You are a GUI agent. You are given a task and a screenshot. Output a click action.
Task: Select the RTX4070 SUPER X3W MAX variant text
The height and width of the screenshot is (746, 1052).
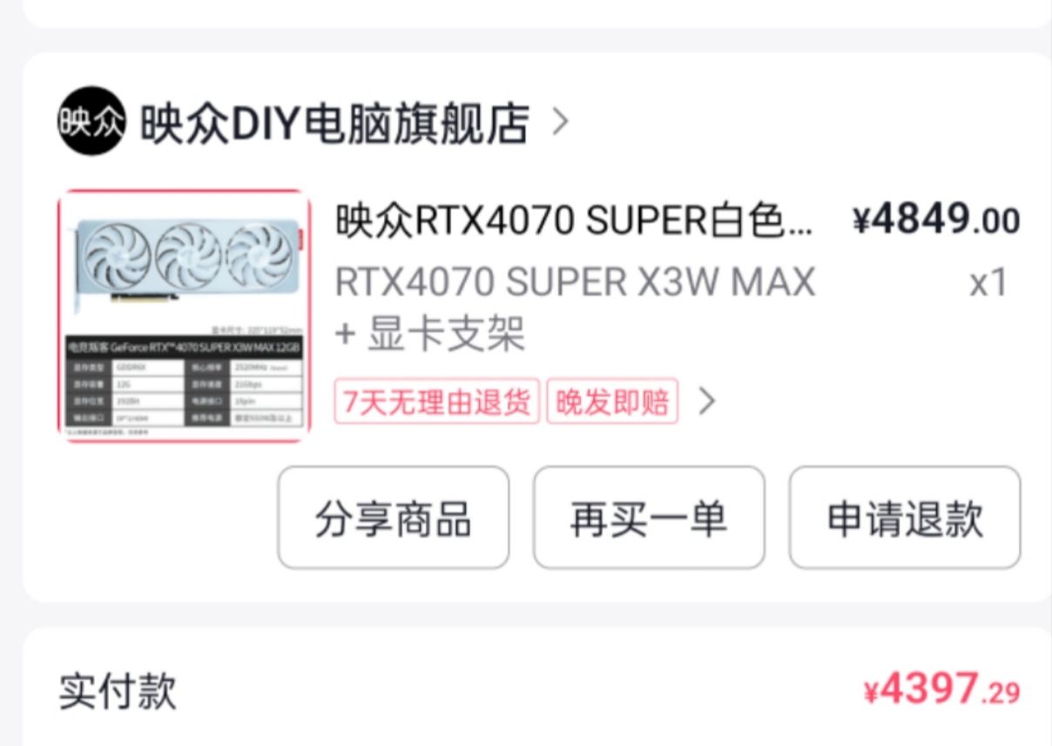[x=576, y=282]
